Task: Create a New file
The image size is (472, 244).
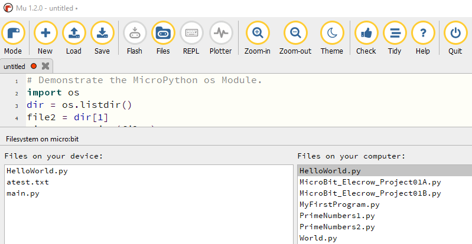Action: click(x=45, y=38)
